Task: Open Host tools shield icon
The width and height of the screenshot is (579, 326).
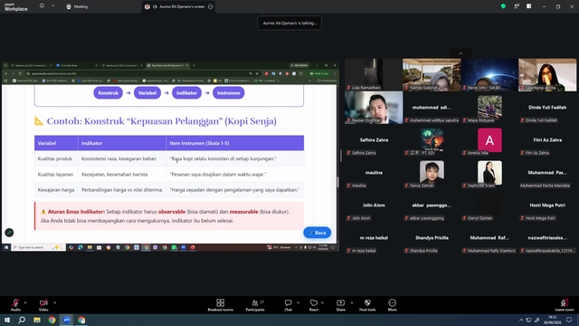Action: pyautogui.click(x=367, y=305)
